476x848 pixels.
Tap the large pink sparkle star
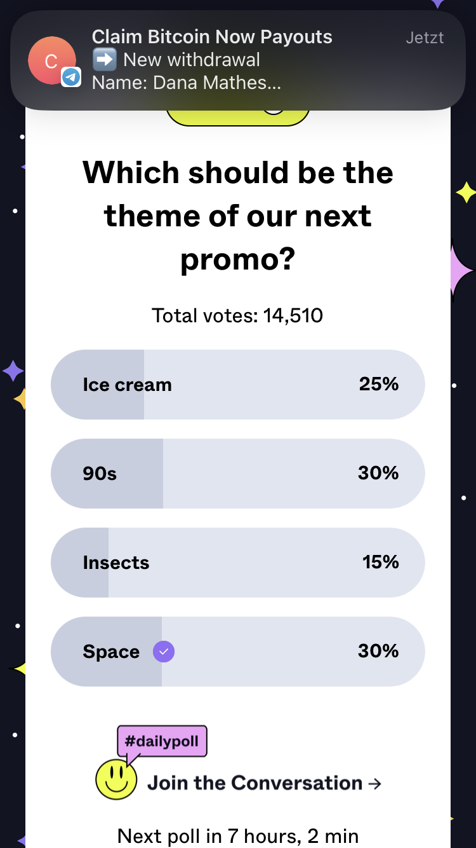pos(459,271)
